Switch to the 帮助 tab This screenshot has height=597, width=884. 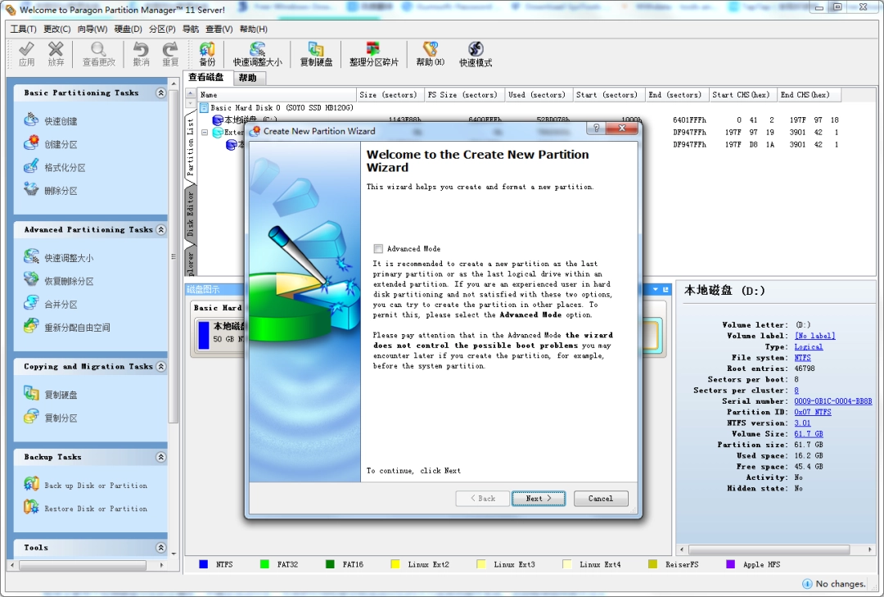[x=247, y=78]
